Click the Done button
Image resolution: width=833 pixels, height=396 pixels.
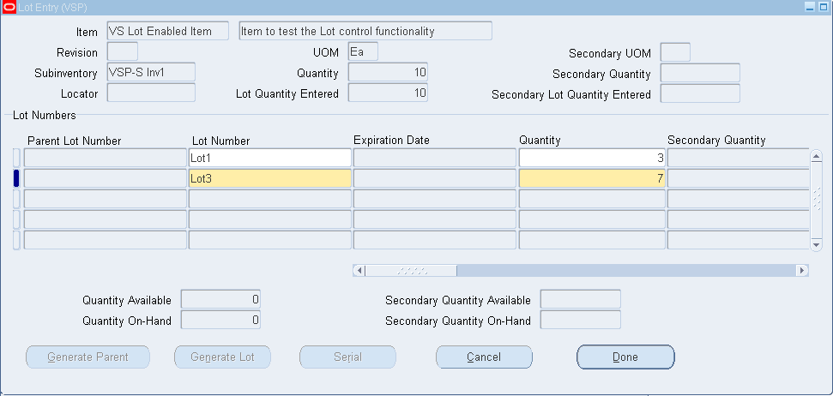click(x=625, y=357)
